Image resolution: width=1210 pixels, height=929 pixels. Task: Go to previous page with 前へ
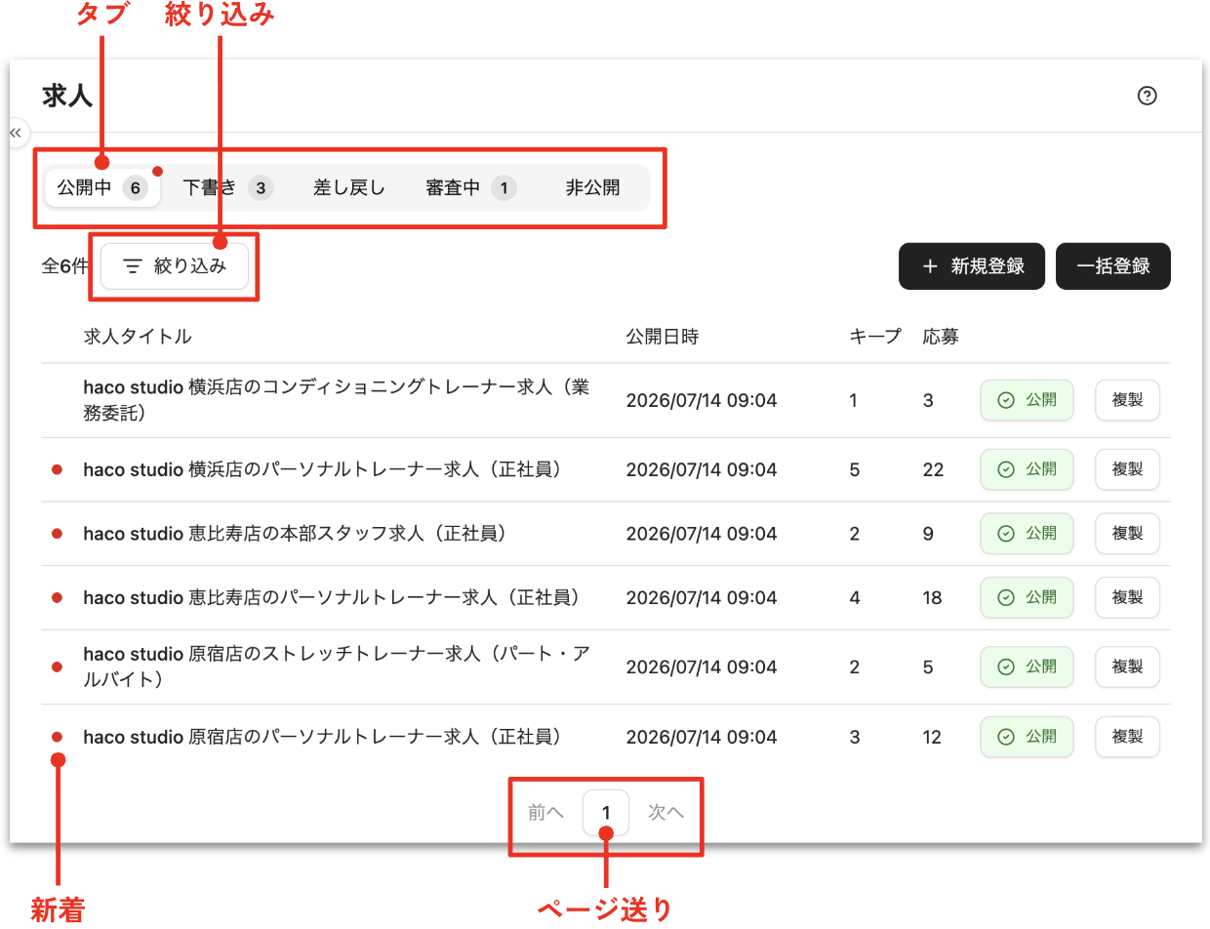click(546, 812)
